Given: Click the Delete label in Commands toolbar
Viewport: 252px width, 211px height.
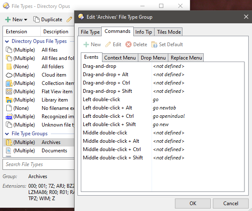Looking at the screenshot, I should (x=140, y=45).
